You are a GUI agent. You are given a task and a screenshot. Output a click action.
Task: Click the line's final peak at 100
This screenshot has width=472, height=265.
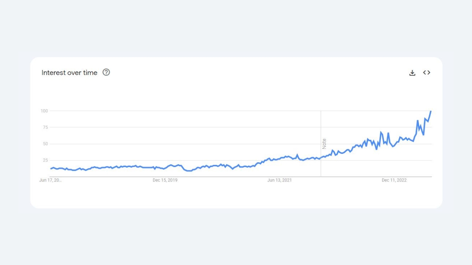pyautogui.click(x=431, y=111)
